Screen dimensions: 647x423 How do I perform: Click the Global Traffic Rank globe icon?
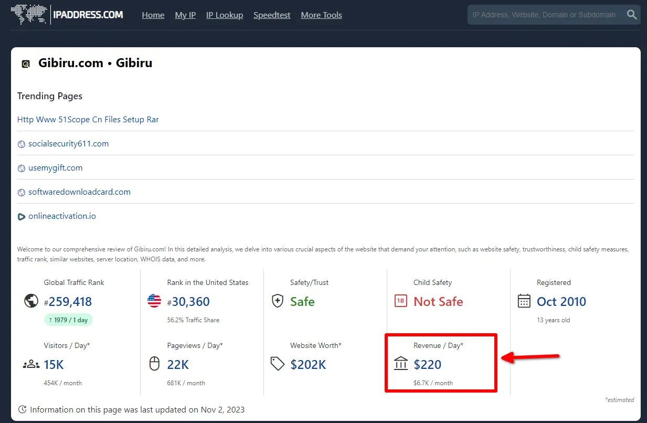tap(31, 301)
